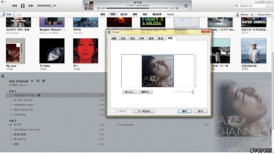Open the iTunes Store

coord(264,15)
